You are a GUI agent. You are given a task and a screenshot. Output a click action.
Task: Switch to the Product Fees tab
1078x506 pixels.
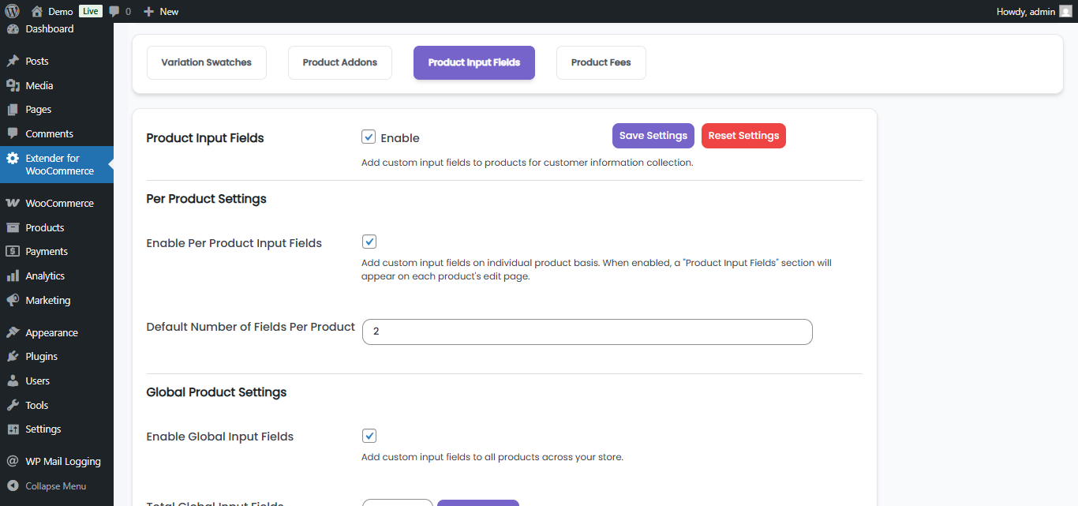tap(601, 62)
